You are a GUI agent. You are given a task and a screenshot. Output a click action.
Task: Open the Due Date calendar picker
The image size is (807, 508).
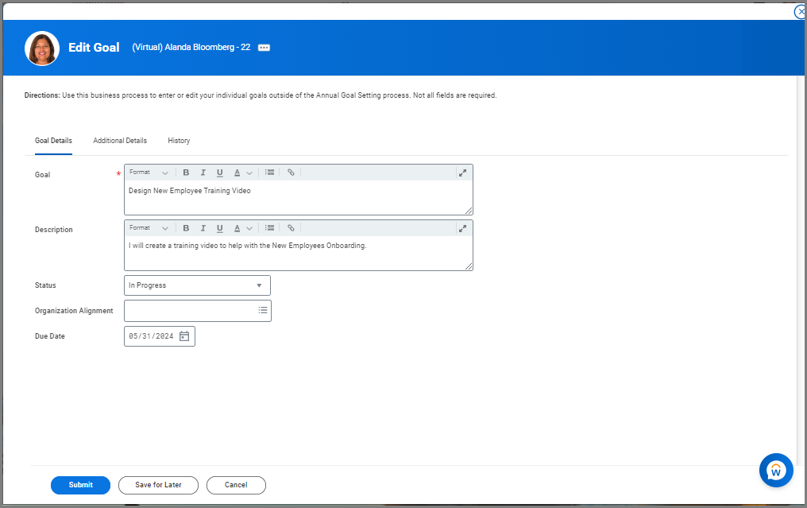coord(184,336)
